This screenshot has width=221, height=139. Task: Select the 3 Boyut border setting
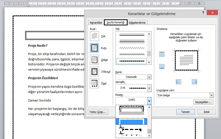pyautogui.click(x=94, y=71)
